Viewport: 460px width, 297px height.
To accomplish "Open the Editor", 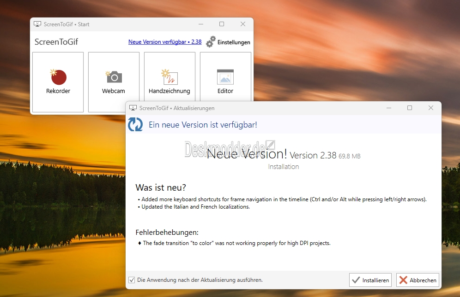I will 225,77.
